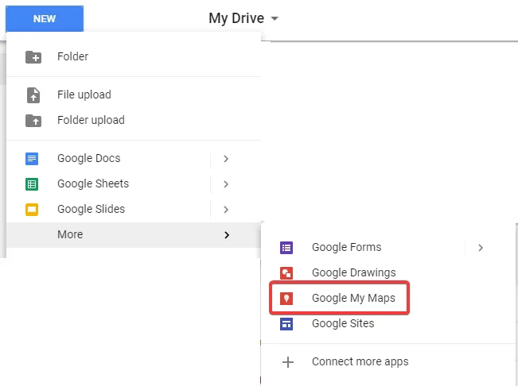The image size is (518, 386).
Task: Click the Google My Maps pin icon
Action: pyautogui.click(x=287, y=299)
